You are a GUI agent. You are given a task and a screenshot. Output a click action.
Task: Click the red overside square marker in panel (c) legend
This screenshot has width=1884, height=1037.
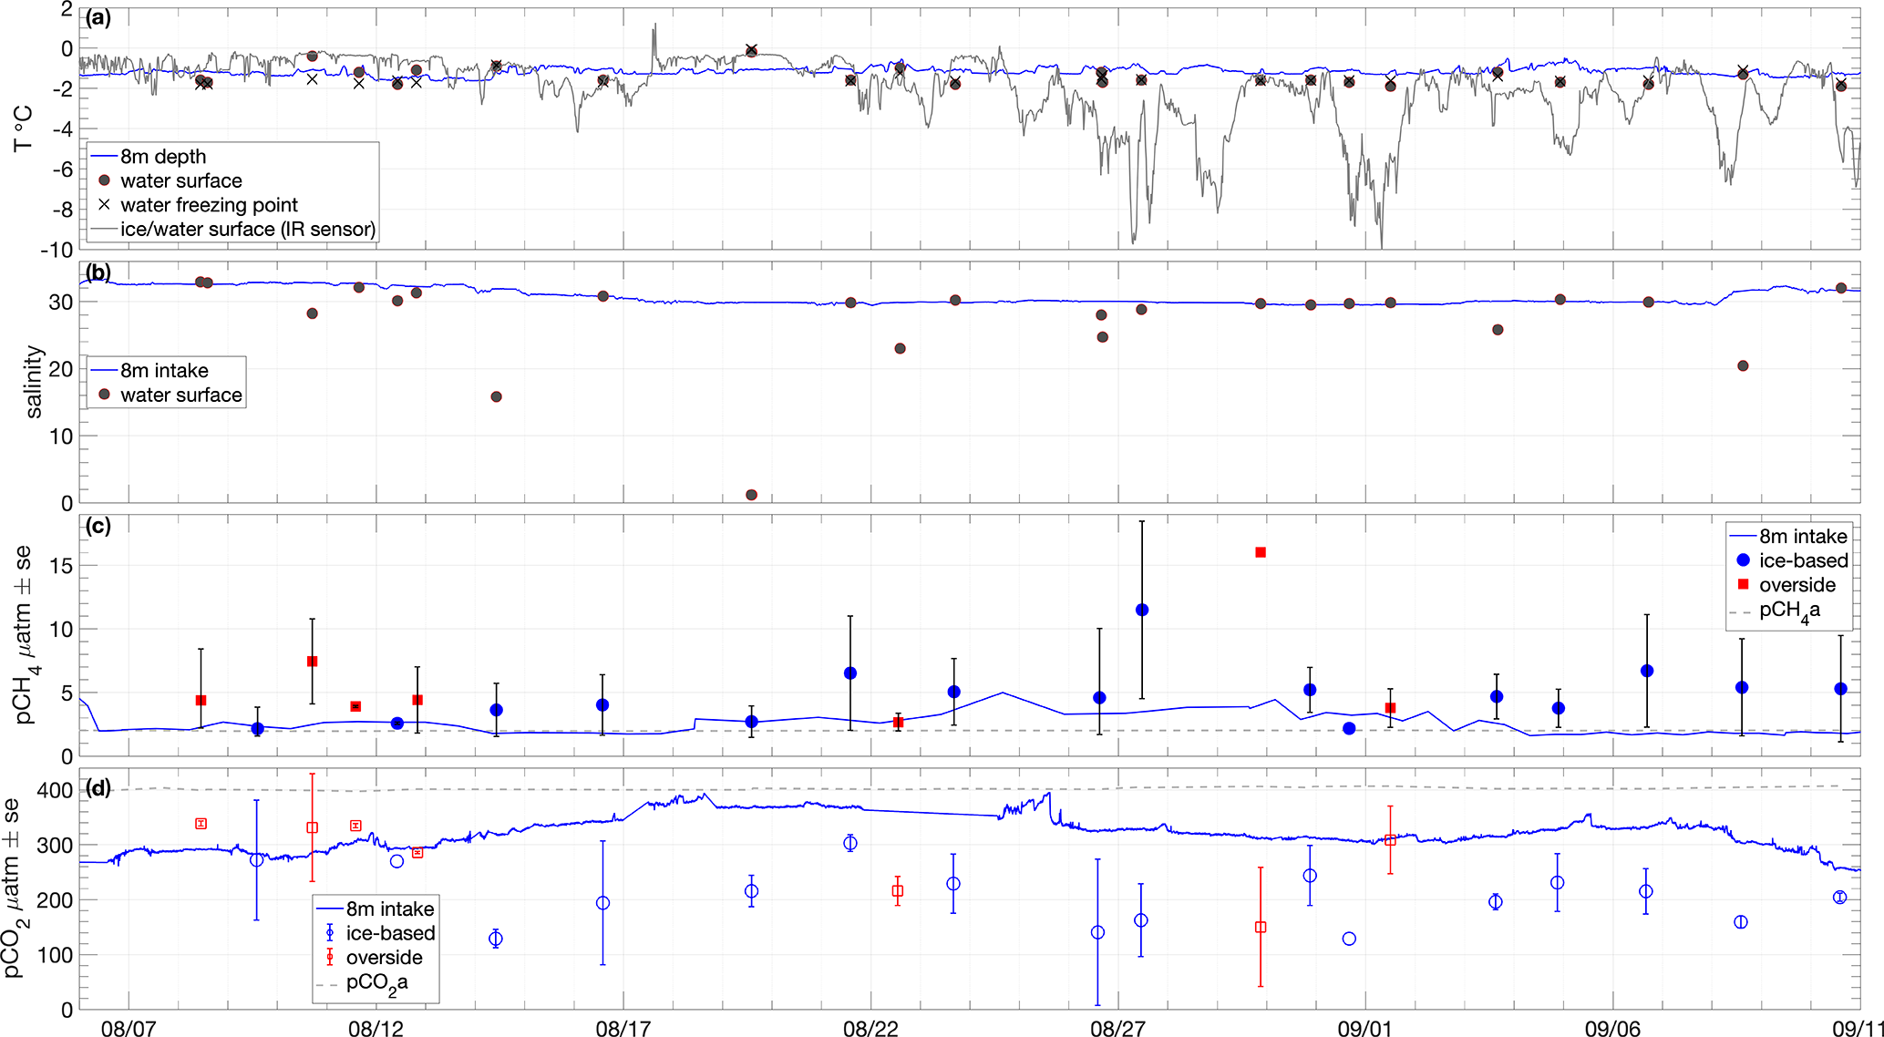1743,584
